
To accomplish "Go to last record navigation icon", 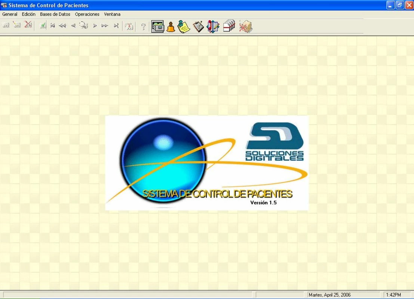I will pyautogui.click(x=116, y=25).
